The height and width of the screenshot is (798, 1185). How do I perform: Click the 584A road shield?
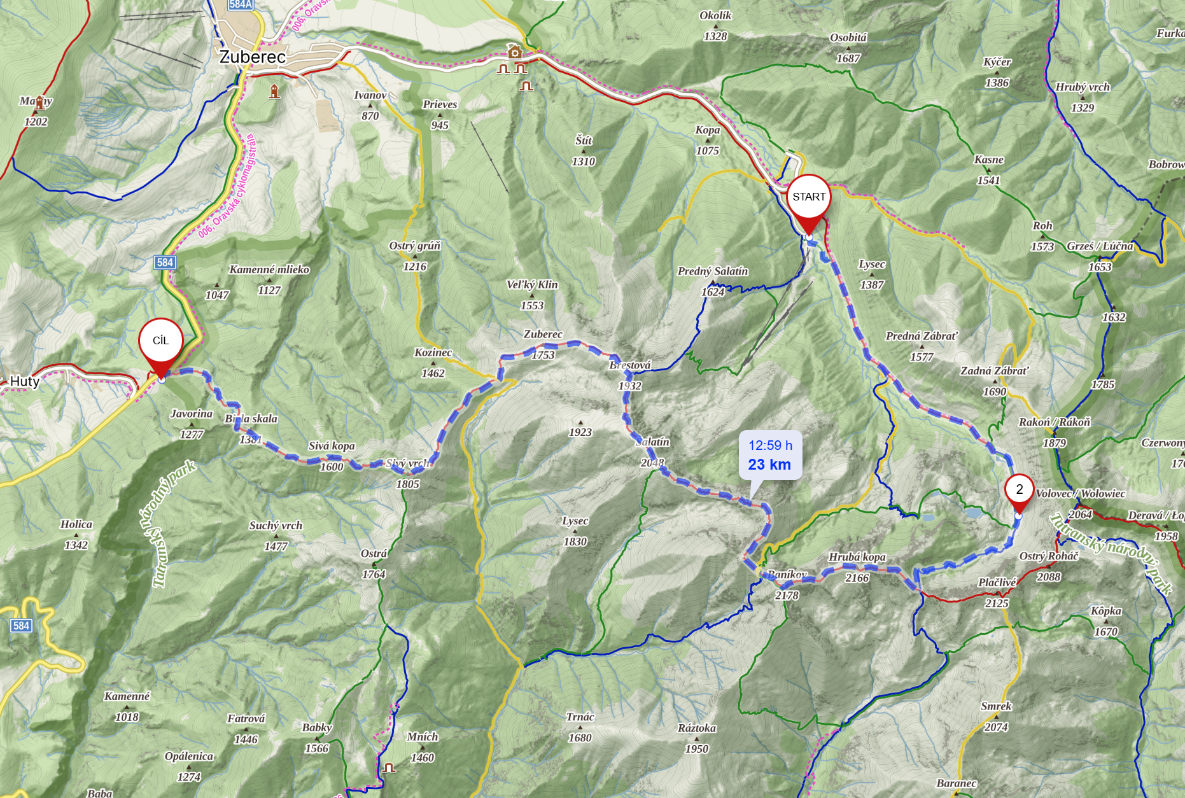coord(241,4)
